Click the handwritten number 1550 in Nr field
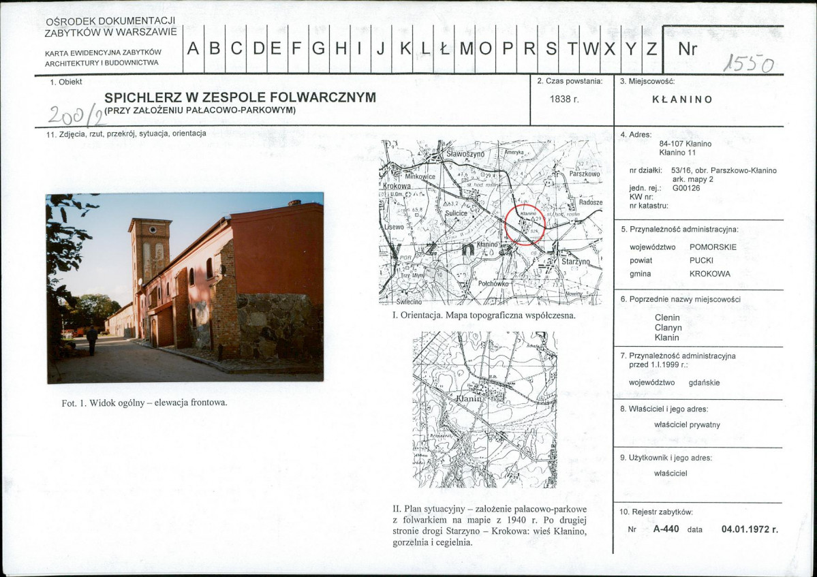This screenshot has height=577, width=817. pos(748,64)
